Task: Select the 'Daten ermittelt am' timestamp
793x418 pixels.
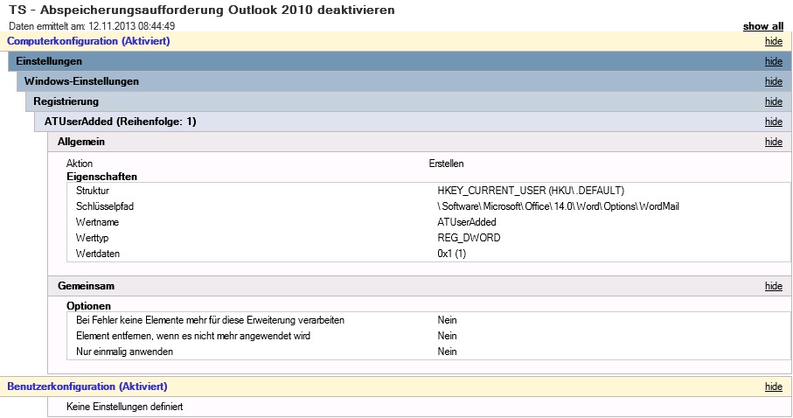Action: [92, 26]
